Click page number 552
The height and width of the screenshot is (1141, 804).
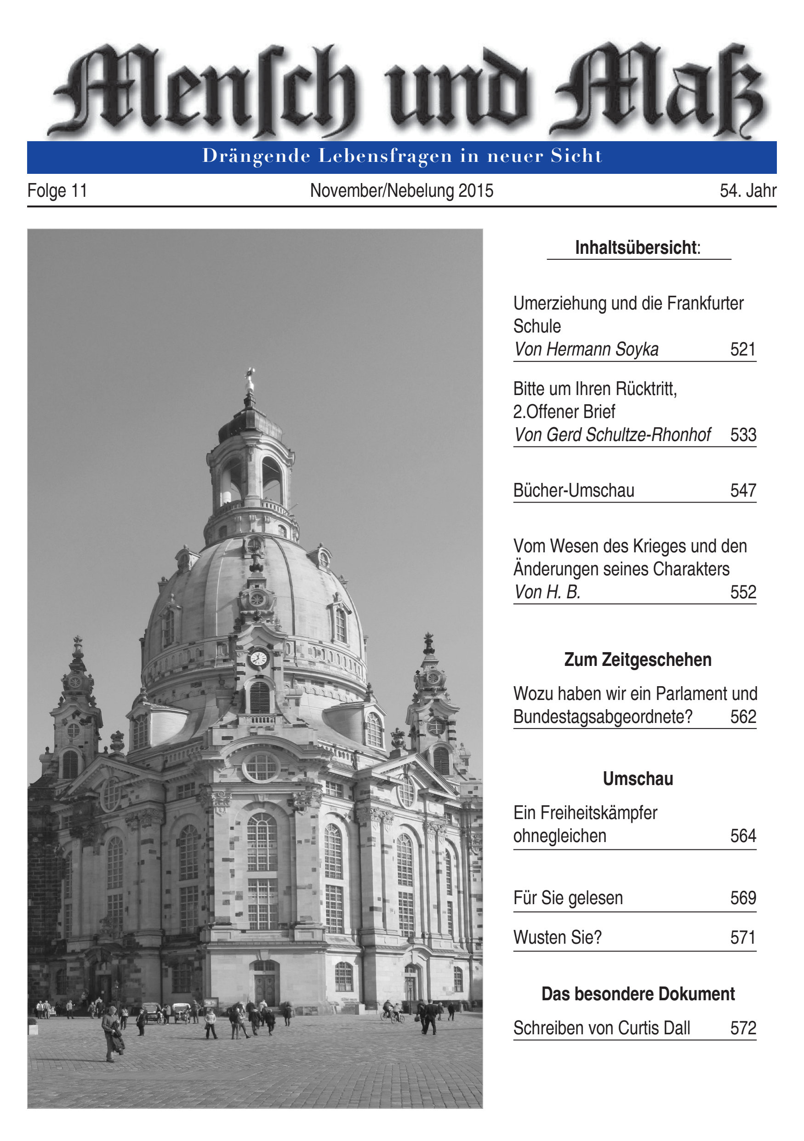pyautogui.click(x=743, y=592)
